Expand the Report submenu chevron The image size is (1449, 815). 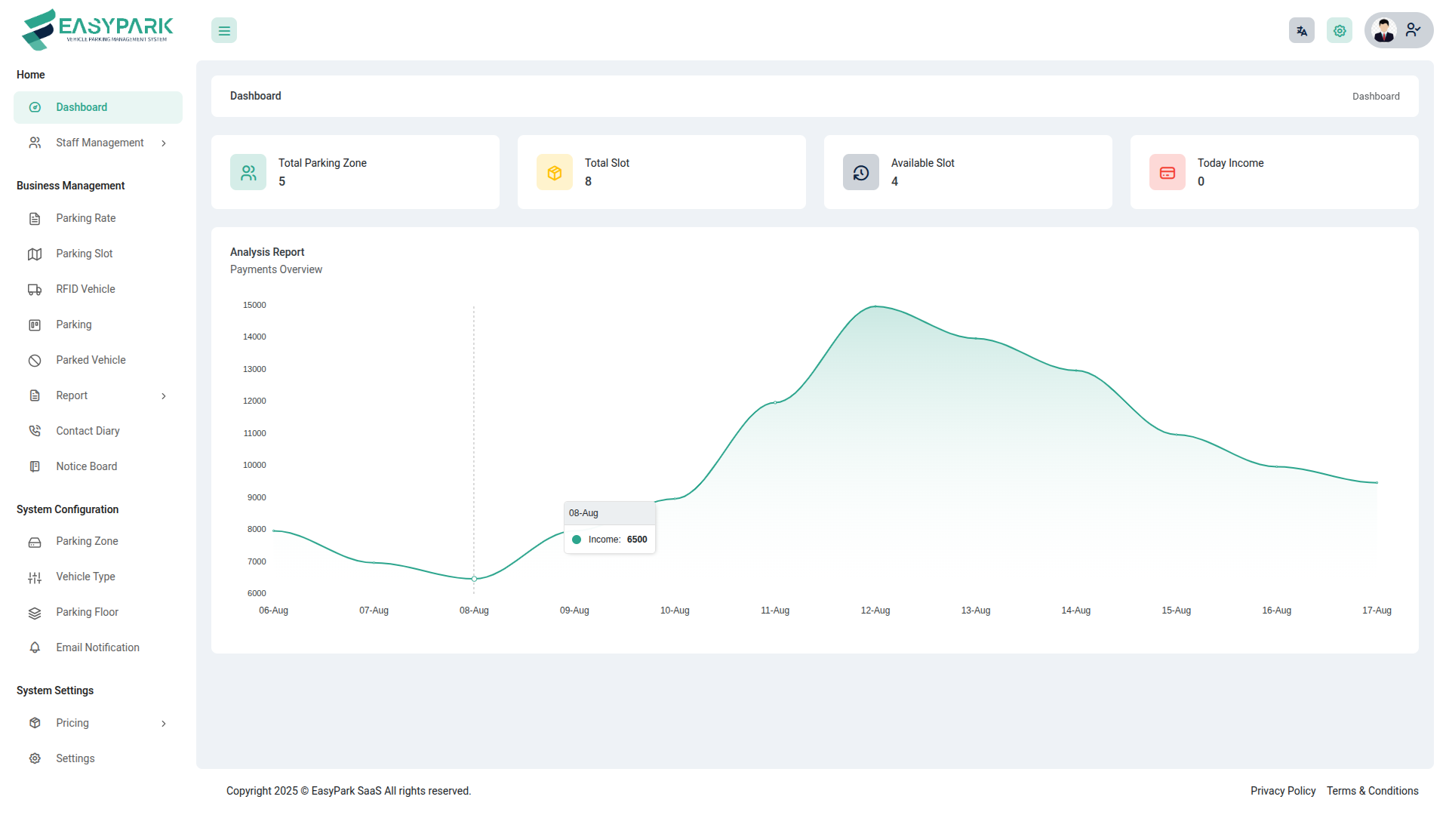tap(163, 396)
